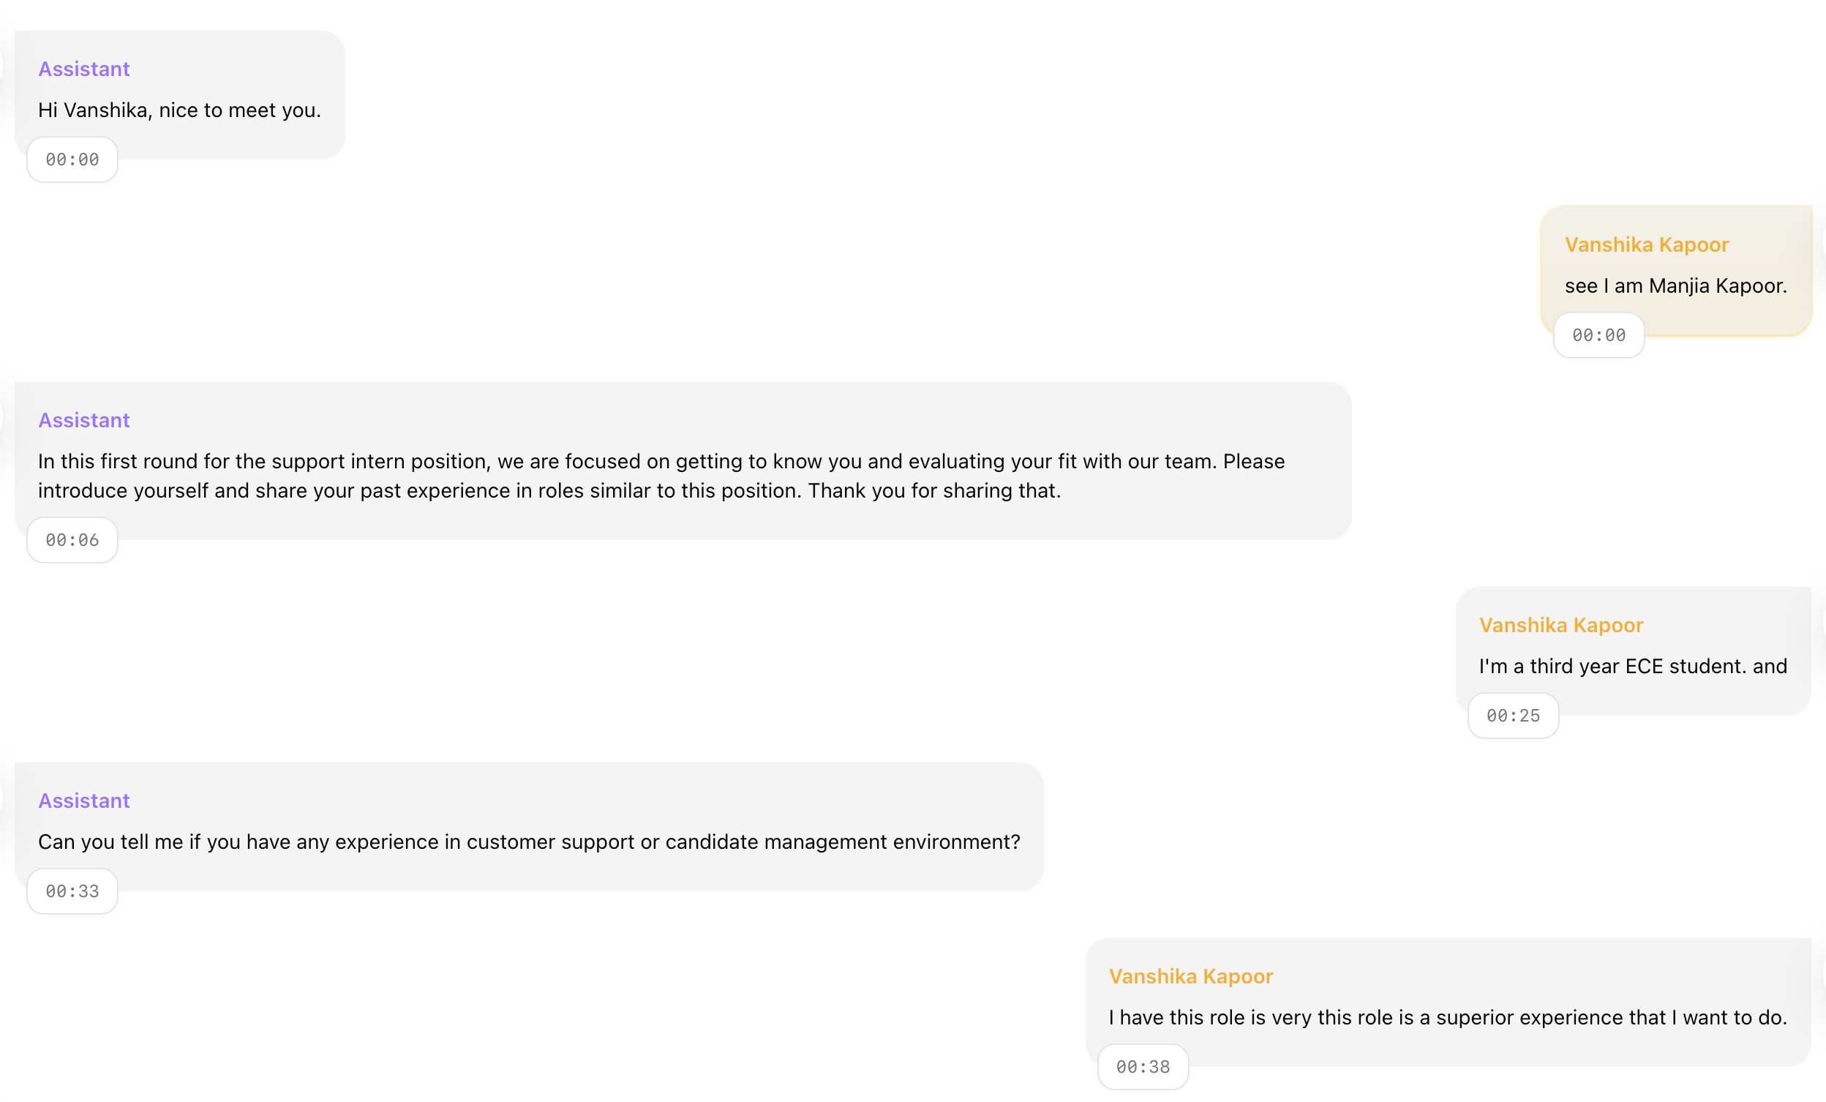Click the "Hi Vanshika, nice to meet you." message
1826x1102 pixels.
click(x=179, y=110)
